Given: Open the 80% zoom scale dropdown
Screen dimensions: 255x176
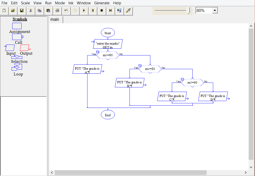Looking at the screenshot, I should (215, 11).
